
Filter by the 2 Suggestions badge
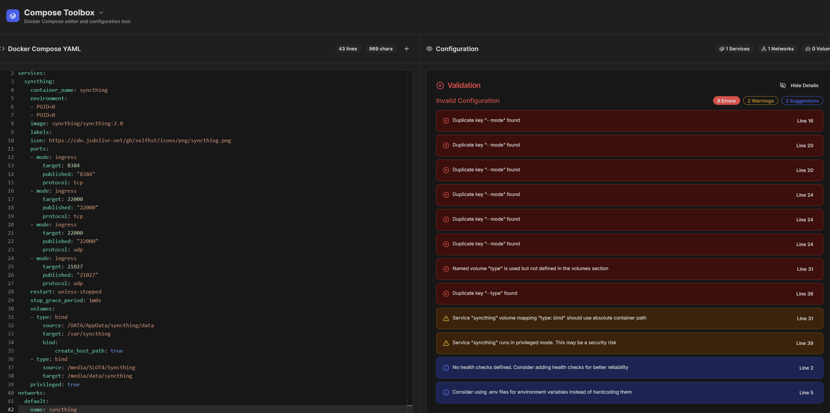(802, 101)
